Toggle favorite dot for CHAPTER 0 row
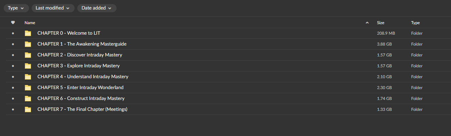Screen dimensions: 451x136 click(13, 33)
